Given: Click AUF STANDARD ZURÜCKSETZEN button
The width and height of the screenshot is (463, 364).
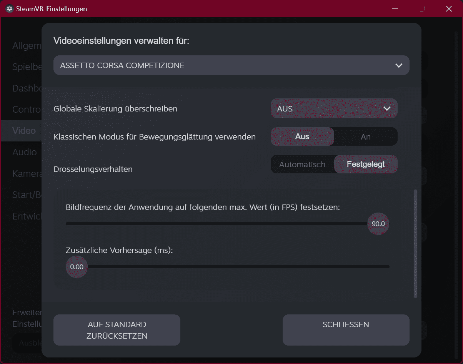Looking at the screenshot, I should click(x=117, y=330).
